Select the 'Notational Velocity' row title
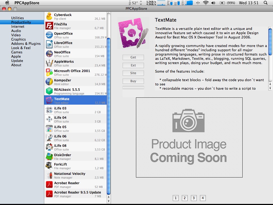Screen dimensions: 273x205 click(70, 174)
